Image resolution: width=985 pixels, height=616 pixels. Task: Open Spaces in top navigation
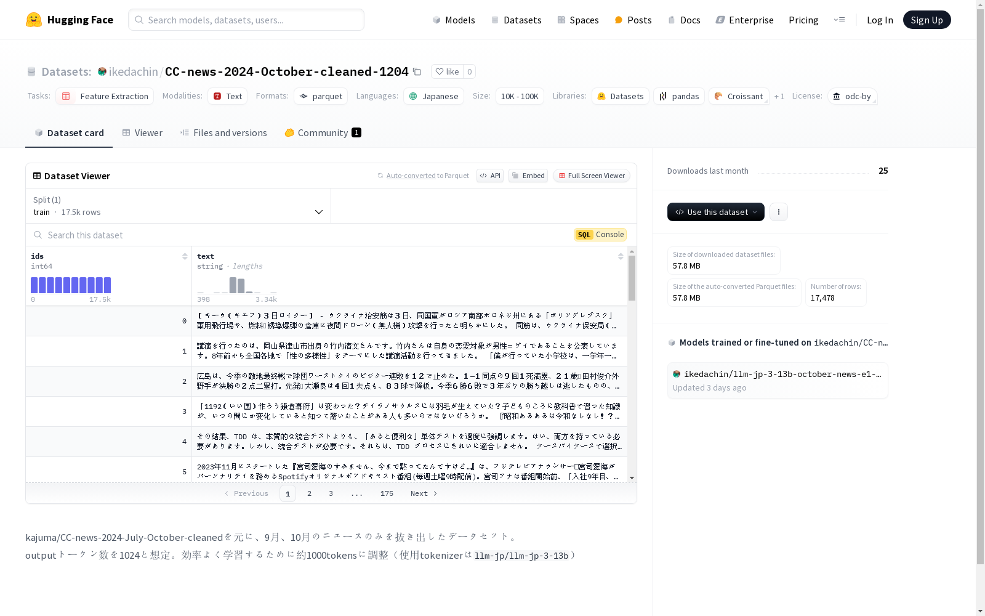click(578, 20)
